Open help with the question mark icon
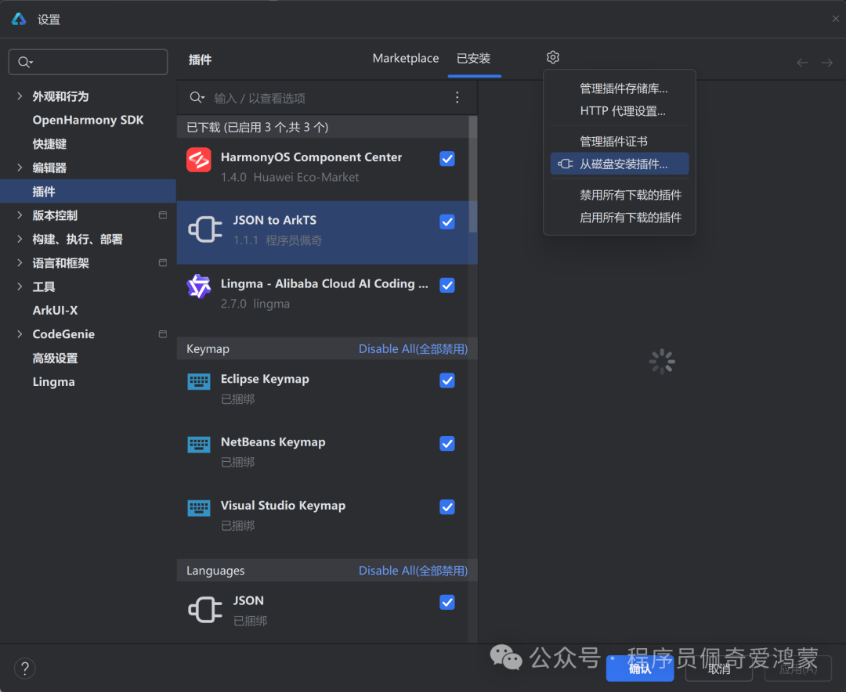Viewport: 846px width, 692px height. point(25,669)
